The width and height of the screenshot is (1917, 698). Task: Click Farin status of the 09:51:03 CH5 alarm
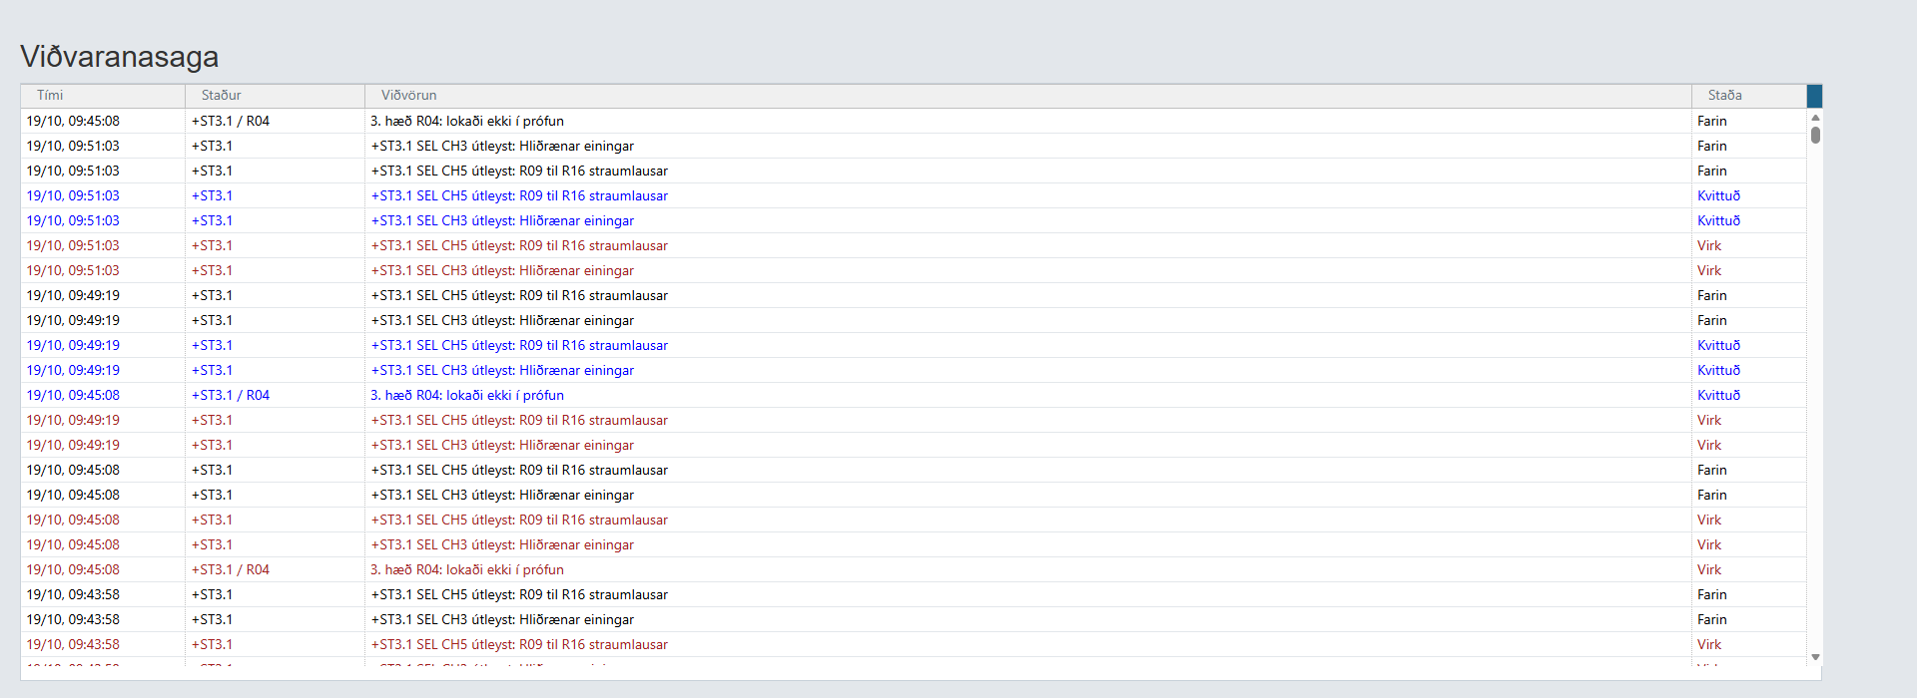[1712, 171]
